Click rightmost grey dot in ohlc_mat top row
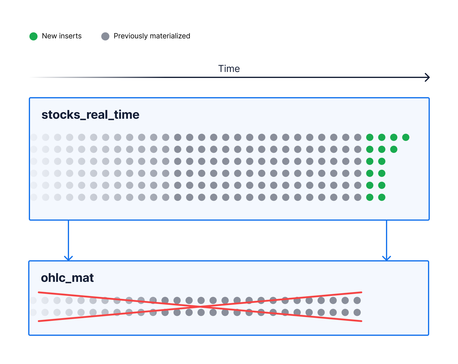Image resolution: width=458 pixels, height=364 pixels. click(x=357, y=300)
